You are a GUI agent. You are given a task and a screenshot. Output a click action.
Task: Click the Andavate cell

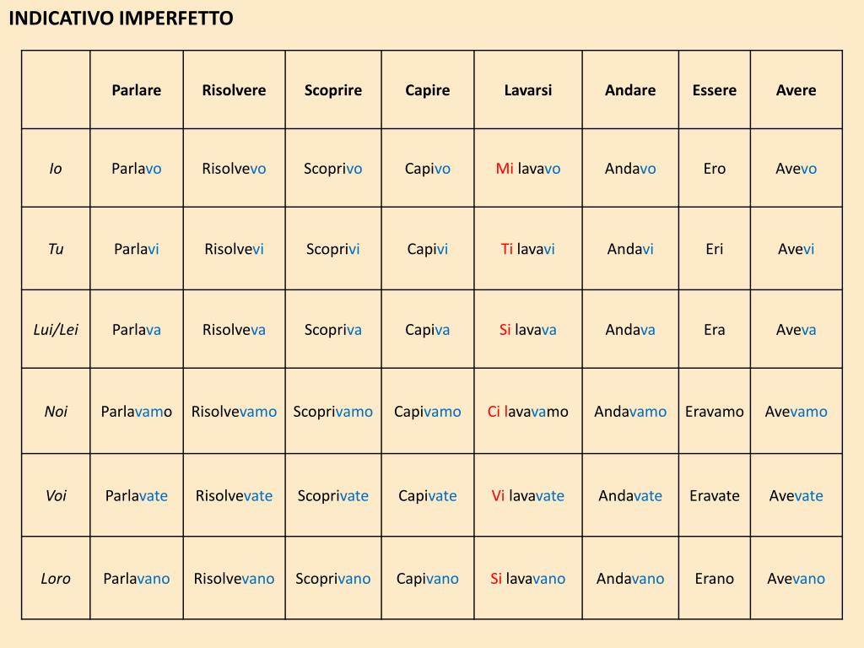click(630, 496)
